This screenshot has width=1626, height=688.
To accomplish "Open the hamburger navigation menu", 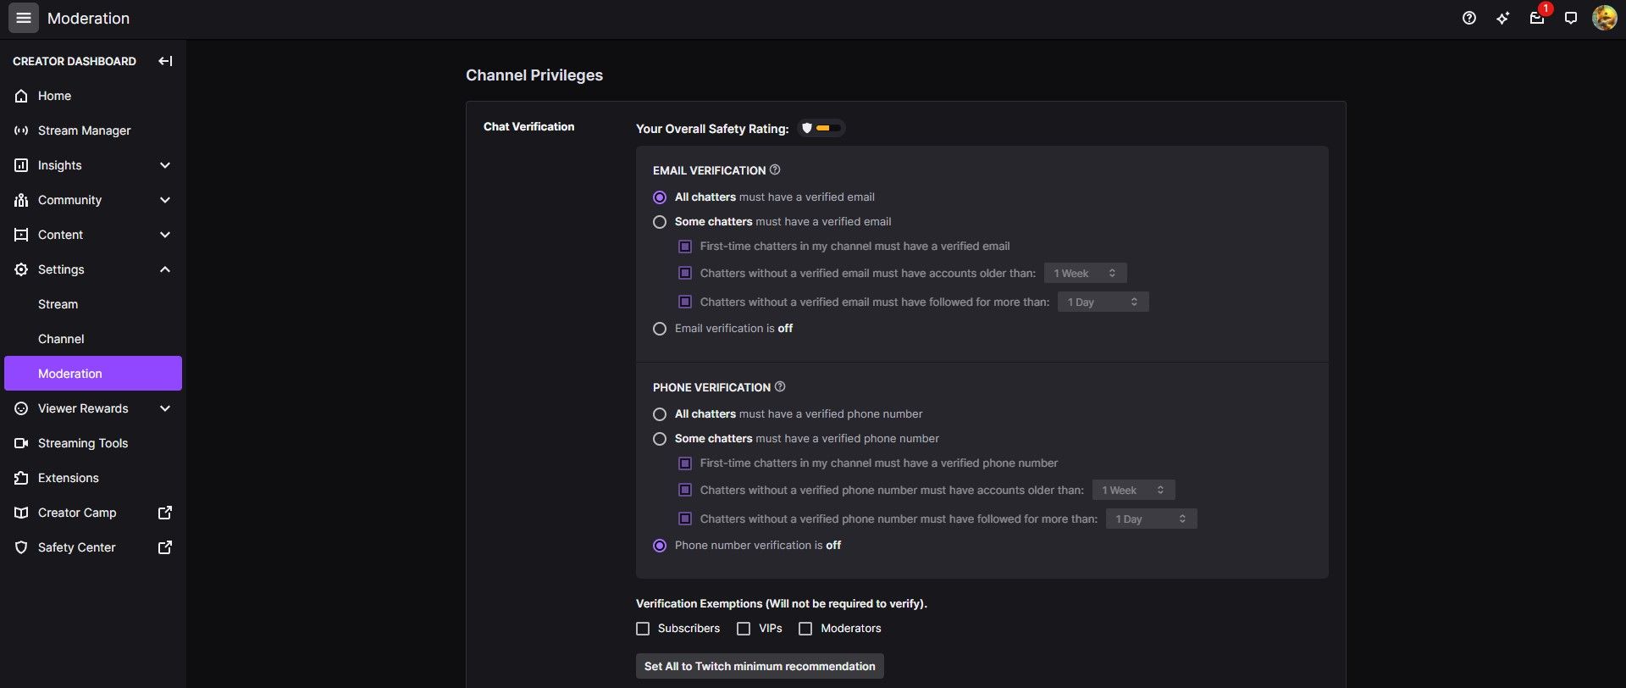I will (x=24, y=18).
